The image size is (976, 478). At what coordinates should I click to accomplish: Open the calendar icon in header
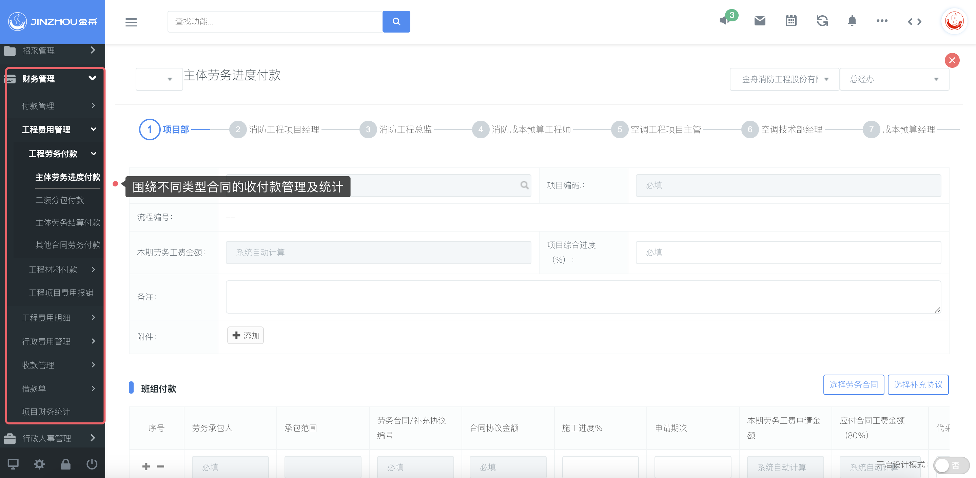pyautogui.click(x=791, y=21)
